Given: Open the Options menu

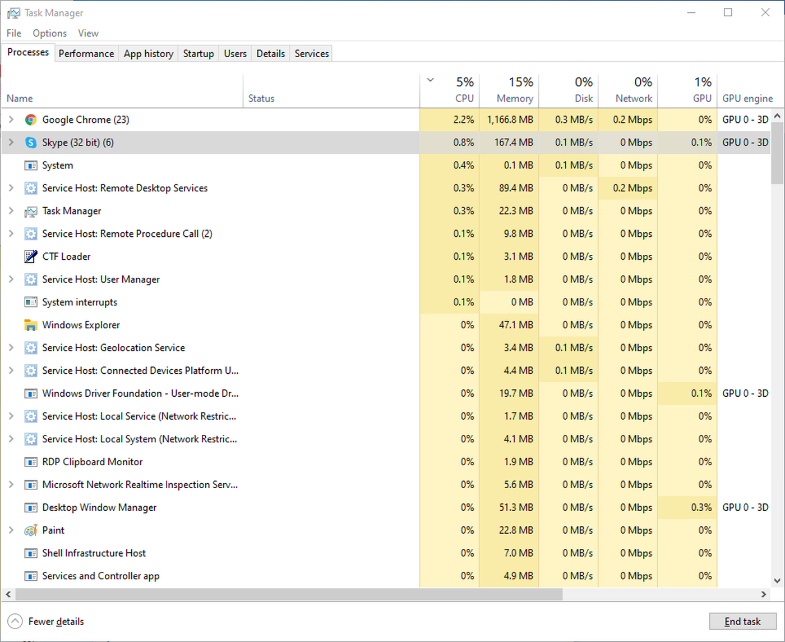Looking at the screenshot, I should (x=49, y=33).
